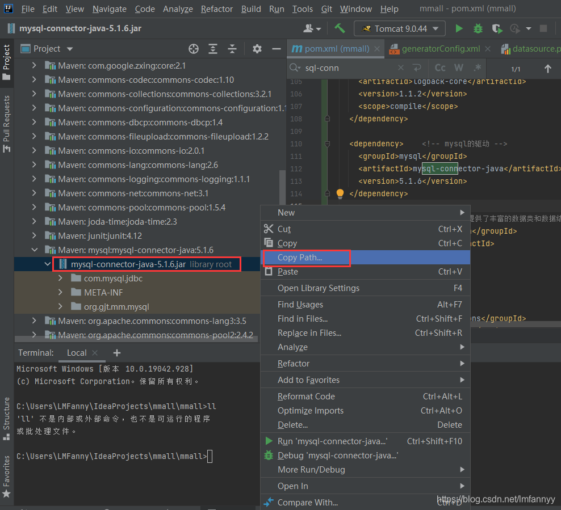This screenshot has width=561, height=510.
Task: Toggle Match Case (Cc) in search
Action: tap(439, 68)
